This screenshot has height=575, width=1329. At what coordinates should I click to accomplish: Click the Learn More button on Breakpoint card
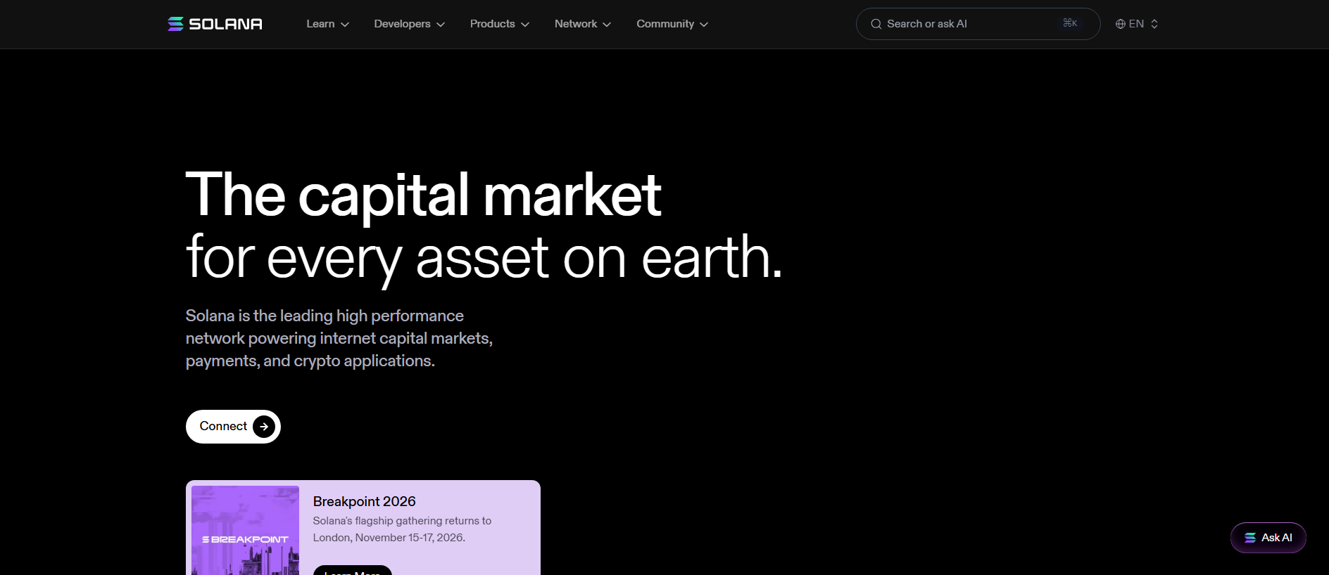352,570
